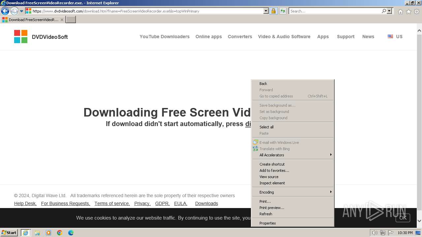The width and height of the screenshot is (422, 237).
Task: Click the address bar URL field
Action: [x=147, y=11]
